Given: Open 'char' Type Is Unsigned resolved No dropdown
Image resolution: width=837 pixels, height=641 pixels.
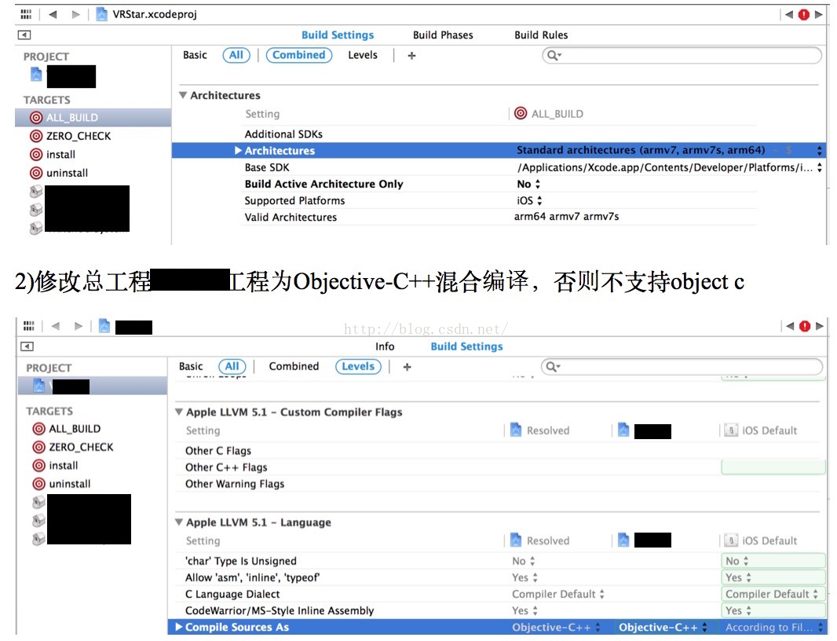Looking at the screenshot, I should (523, 561).
